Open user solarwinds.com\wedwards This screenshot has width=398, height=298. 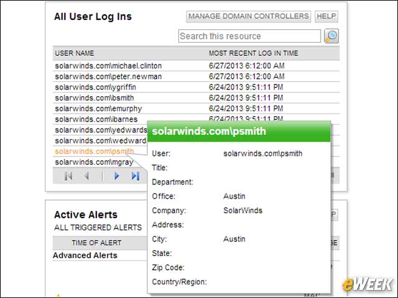tap(101, 141)
